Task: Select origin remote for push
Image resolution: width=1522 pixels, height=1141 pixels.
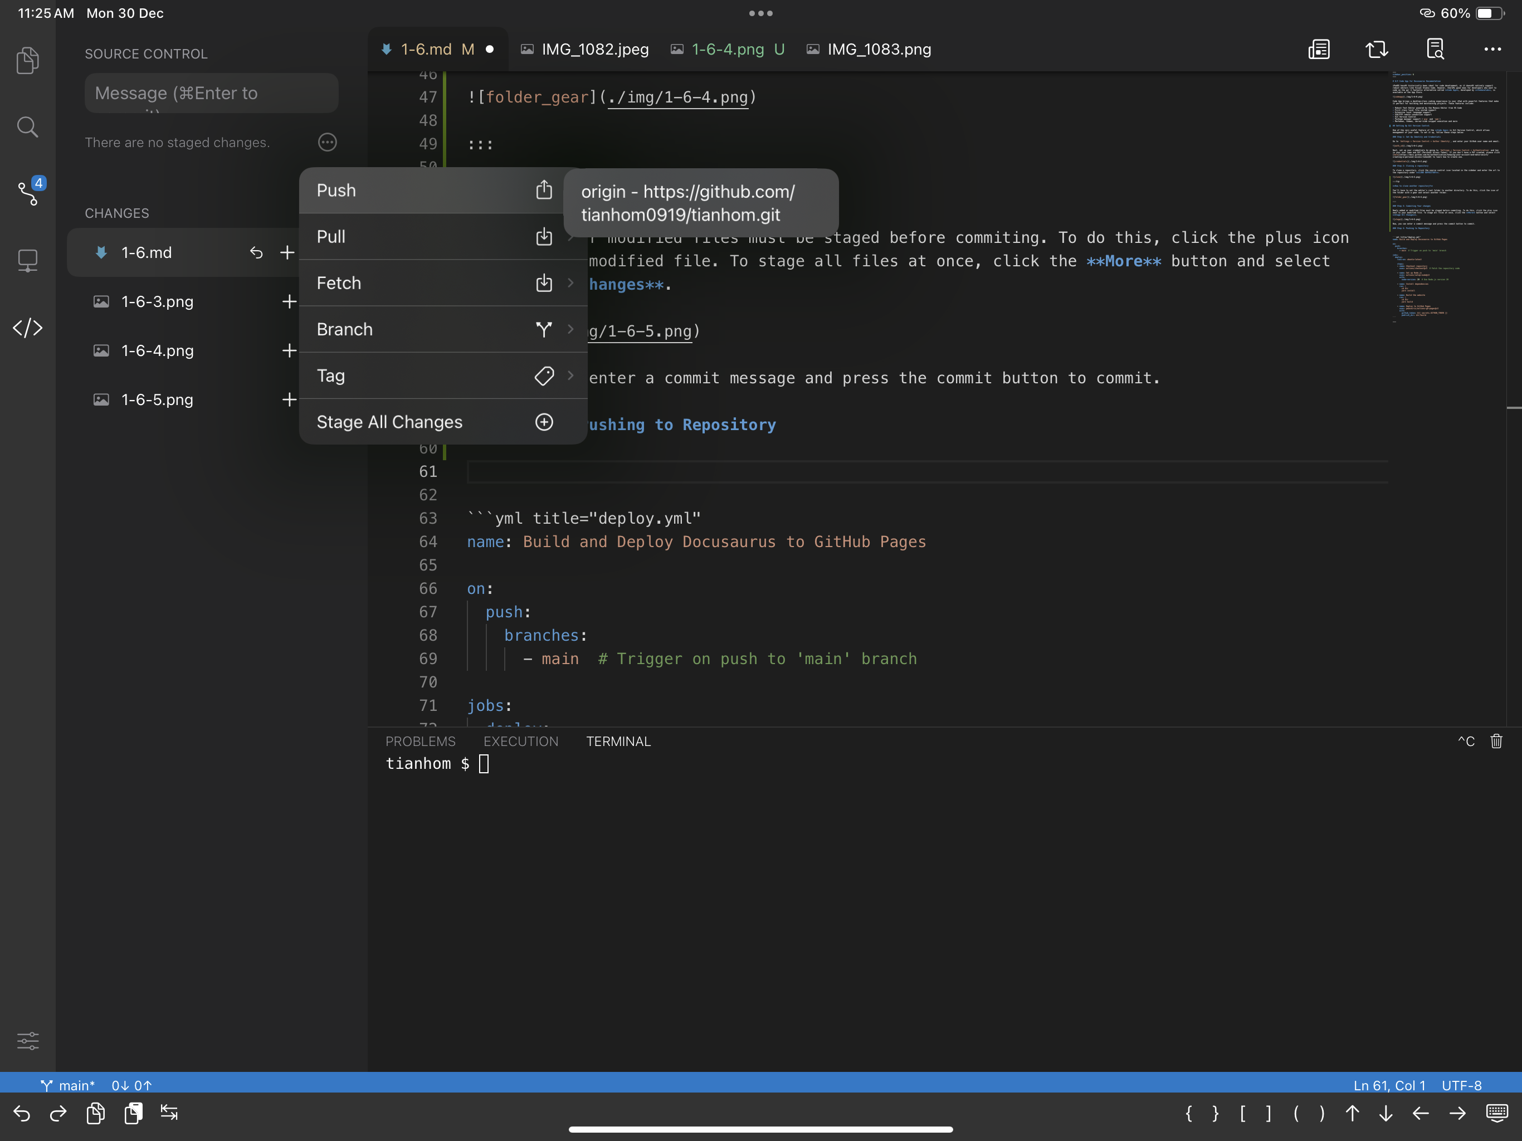Action: 700,203
